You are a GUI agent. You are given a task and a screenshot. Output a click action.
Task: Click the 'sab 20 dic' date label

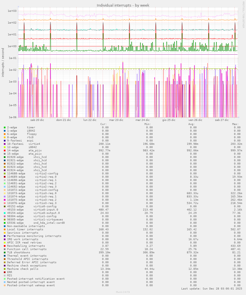[37, 120]
